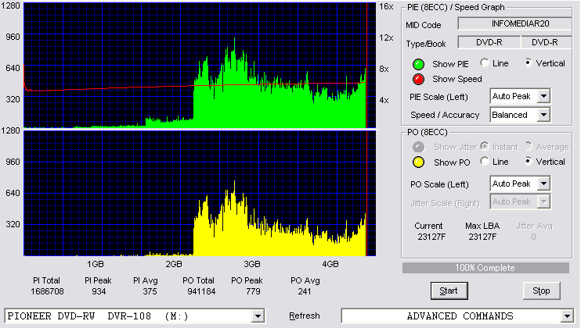The image size is (581, 328).
Task: Click the MID Code field INFOMEDIAR20
Action: pyautogui.click(x=515, y=23)
